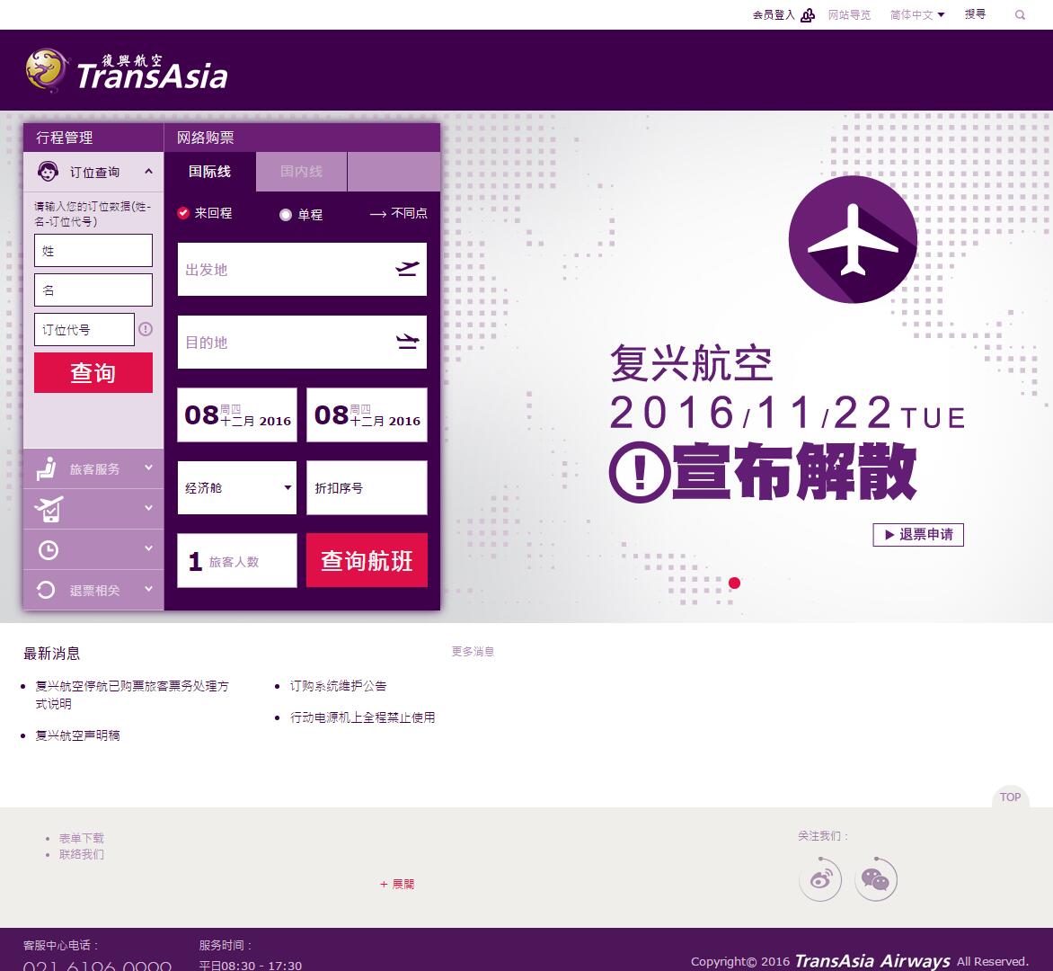The width and height of the screenshot is (1053, 971).
Task: Collapse the 订位查询 section chevron
Action: point(148,172)
